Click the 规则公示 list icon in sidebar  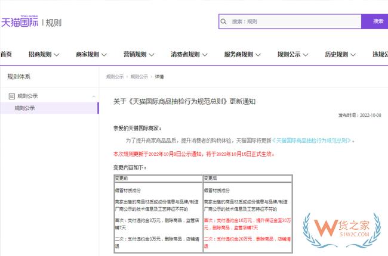(x=11, y=96)
